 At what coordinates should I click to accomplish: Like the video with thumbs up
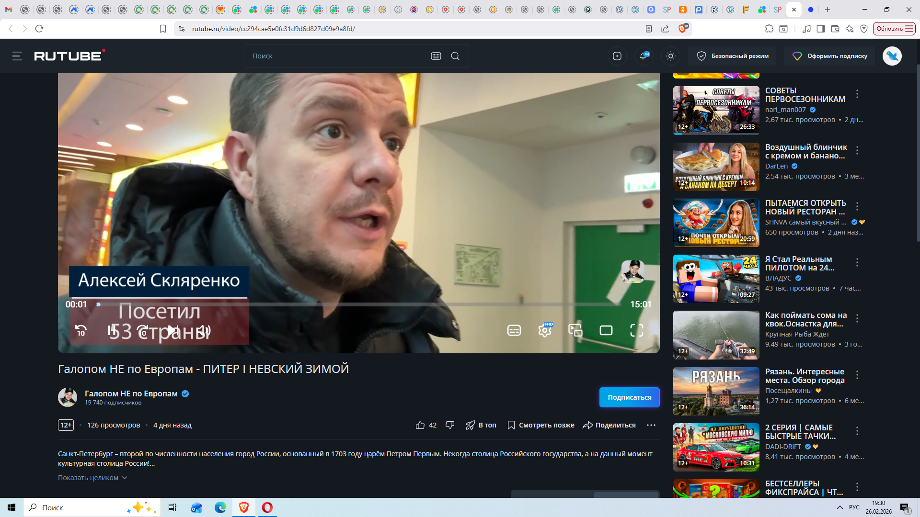[x=420, y=425]
